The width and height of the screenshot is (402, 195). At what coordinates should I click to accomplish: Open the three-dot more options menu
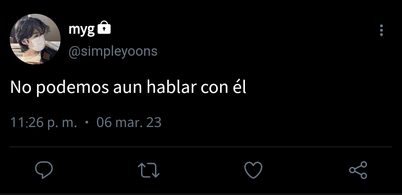point(382,30)
